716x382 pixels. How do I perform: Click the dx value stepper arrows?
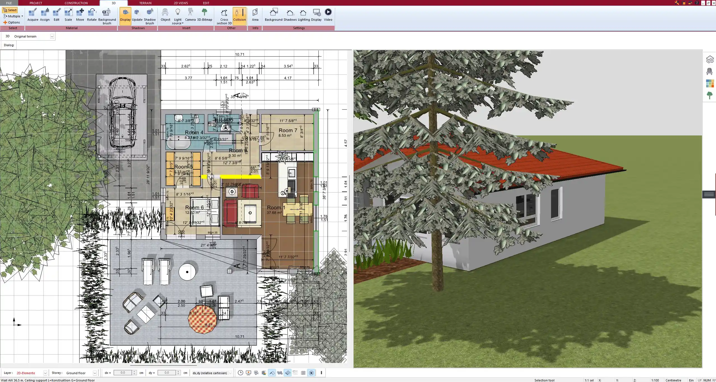pyautogui.click(x=134, y=373)
